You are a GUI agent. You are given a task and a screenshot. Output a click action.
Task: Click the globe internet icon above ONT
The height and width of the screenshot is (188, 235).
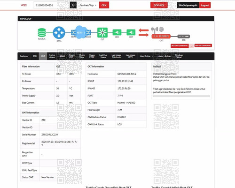click(x=161, y=29)
